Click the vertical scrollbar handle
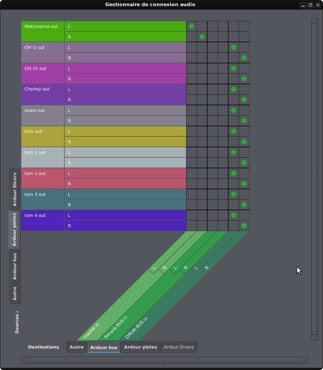The height and width of the screenshot is (370, 323). 315,179
